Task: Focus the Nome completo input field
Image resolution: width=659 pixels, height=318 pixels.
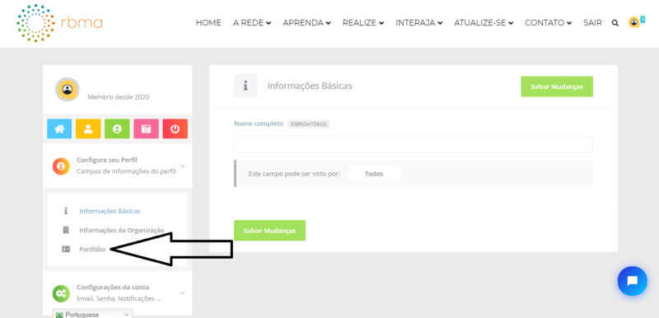Action: [x=414, y=143]
